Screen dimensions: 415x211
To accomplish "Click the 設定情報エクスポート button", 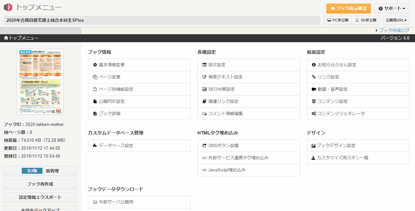I will coord(40,197).
